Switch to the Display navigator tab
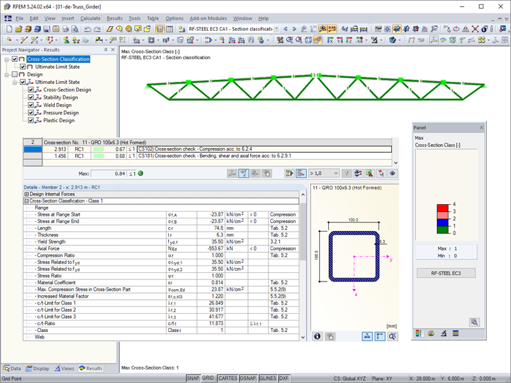 pos(38,368)
